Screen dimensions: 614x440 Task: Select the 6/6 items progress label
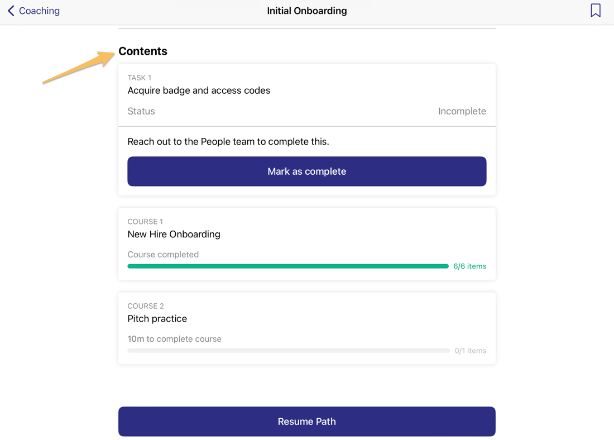tap(469, 266)
